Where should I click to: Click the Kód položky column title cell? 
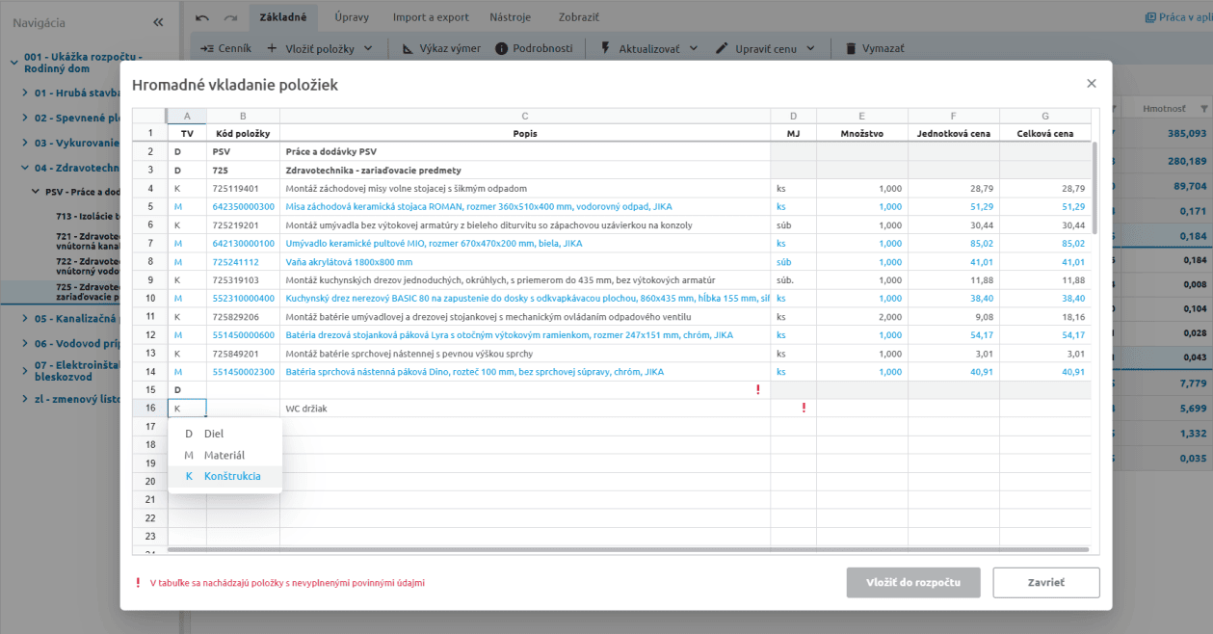pyautogui.click(x=243, y=133)
